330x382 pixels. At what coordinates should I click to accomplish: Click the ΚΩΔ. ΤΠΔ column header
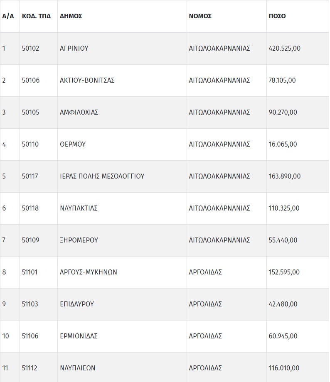[37, 16]
